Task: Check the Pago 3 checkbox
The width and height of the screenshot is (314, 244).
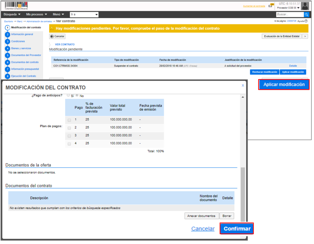Action: [69, 136]
